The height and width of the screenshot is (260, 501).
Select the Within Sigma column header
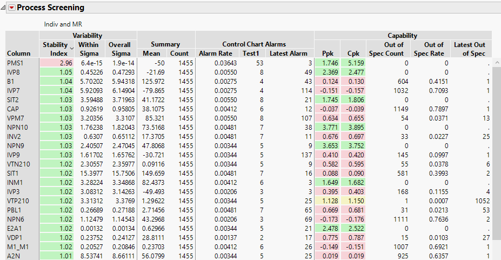tap(88, 49)
